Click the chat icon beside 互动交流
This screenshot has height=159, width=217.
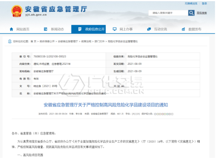[x=149, y=29]
